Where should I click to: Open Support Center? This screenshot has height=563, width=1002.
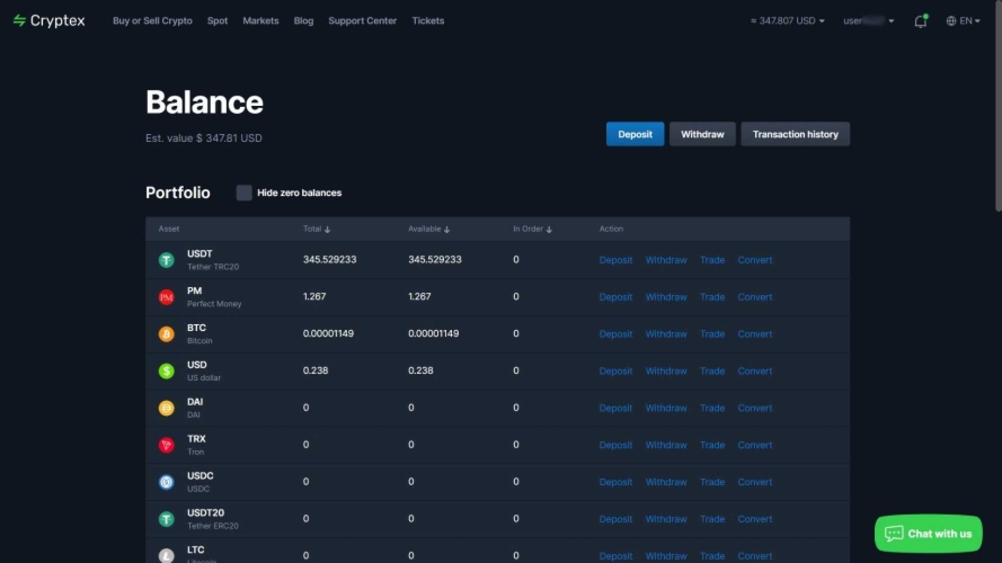[x=362, y=21]
